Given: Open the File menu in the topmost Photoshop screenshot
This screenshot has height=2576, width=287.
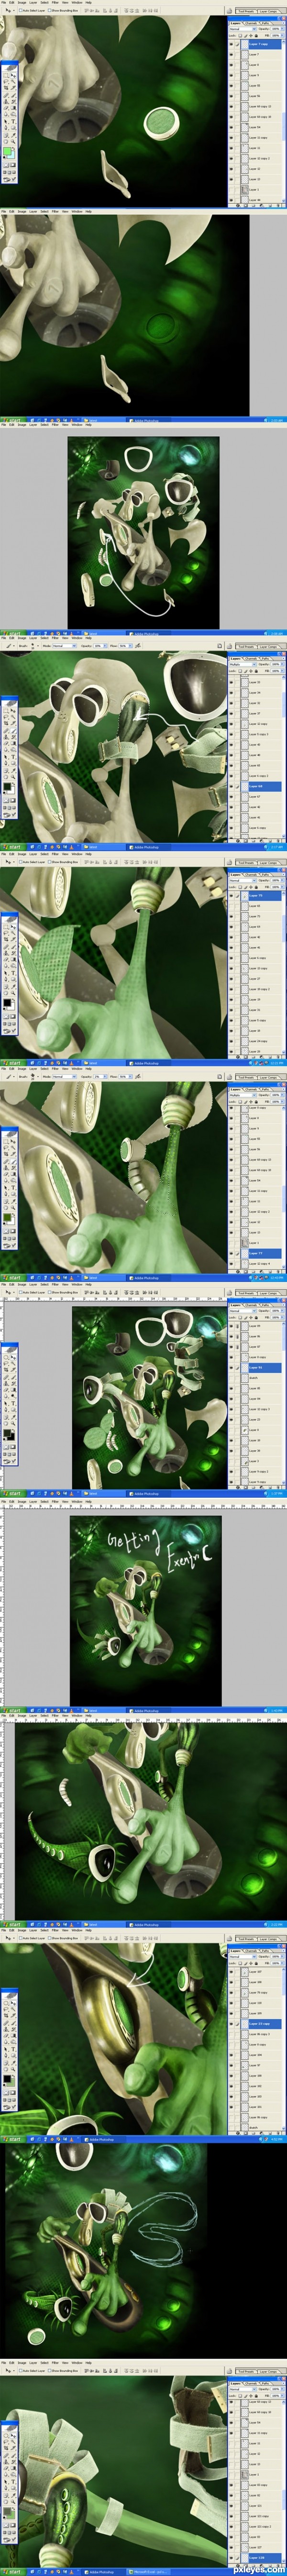Looking at the screenshot, I should [x=3, y=2].
